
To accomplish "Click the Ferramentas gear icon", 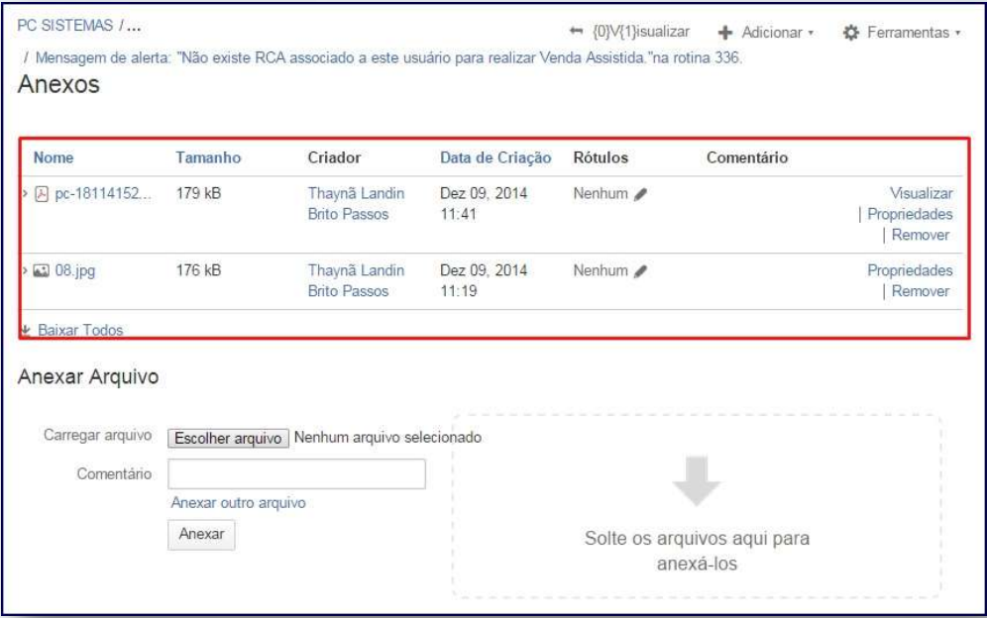I will pos(849,33).
